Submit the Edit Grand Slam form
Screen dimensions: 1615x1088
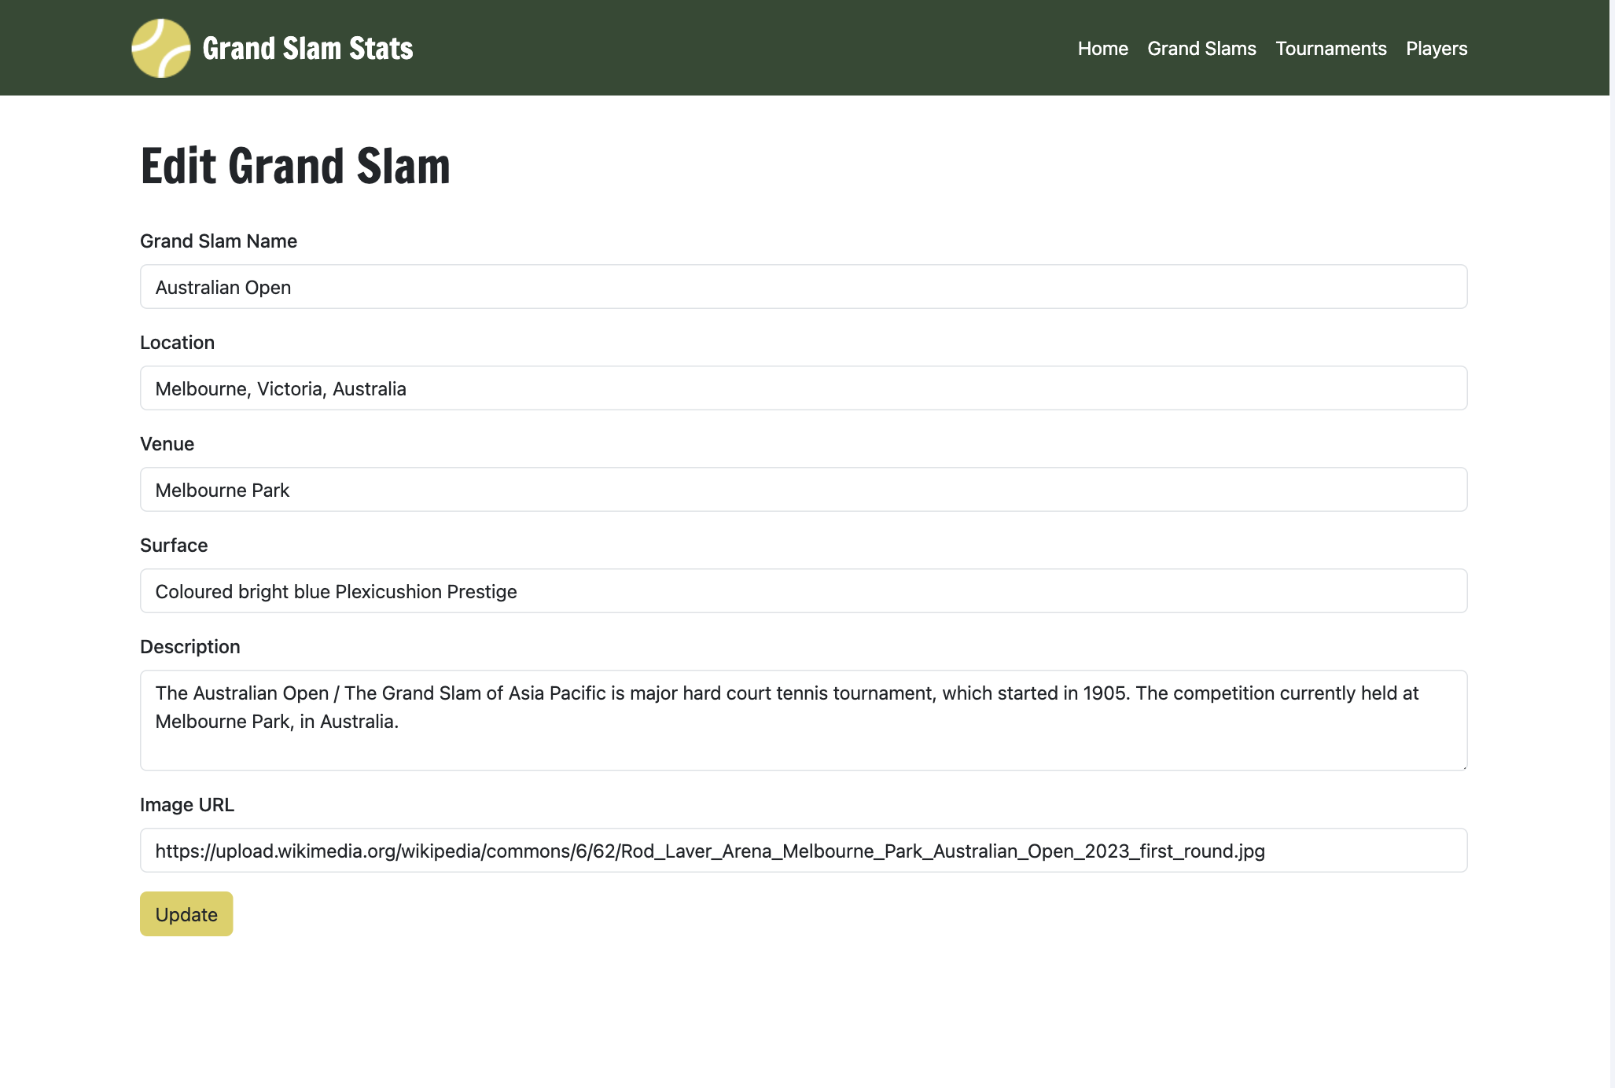186,913
